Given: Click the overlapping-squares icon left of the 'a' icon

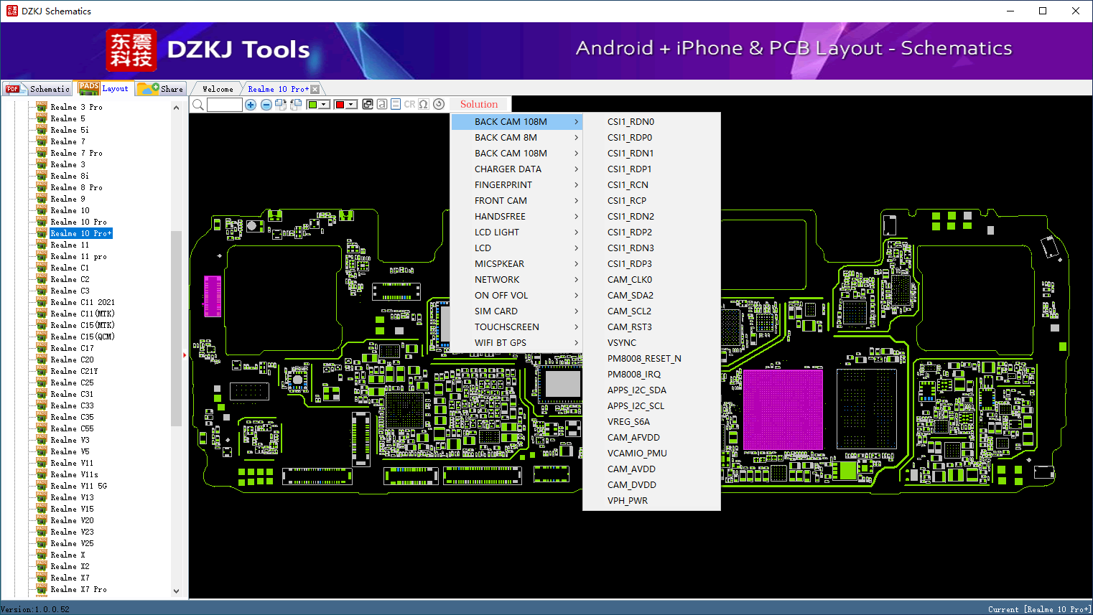Looking at the screenshot, I should click(x=368, y=104).
